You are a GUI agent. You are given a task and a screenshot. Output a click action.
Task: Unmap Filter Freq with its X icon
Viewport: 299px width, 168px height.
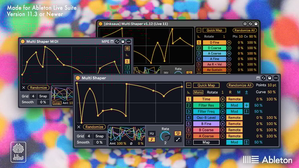tap(223, 112)
